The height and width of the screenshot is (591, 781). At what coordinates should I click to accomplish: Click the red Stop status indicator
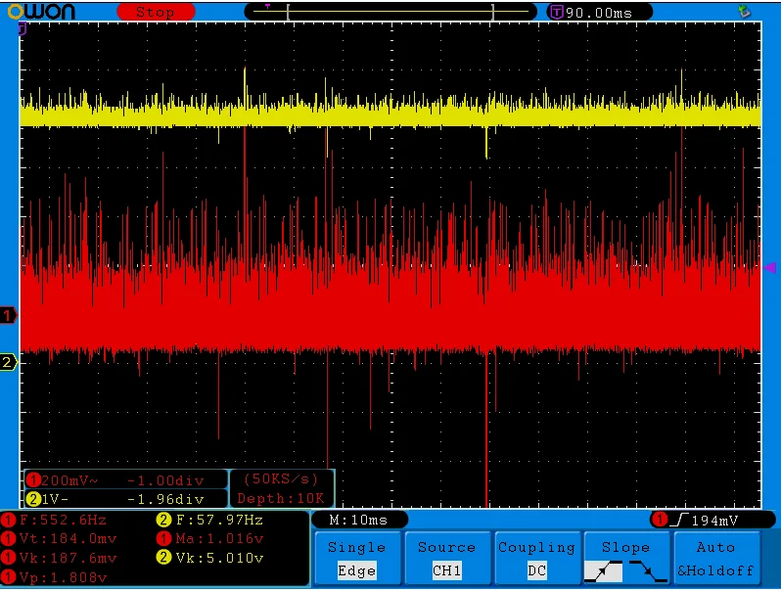[155, 12]
